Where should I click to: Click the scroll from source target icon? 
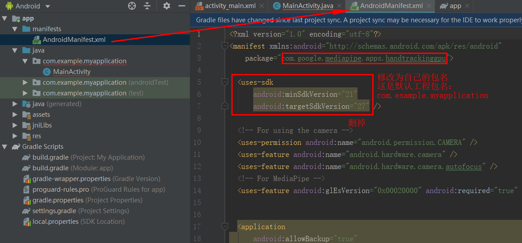tap(132, 6)
